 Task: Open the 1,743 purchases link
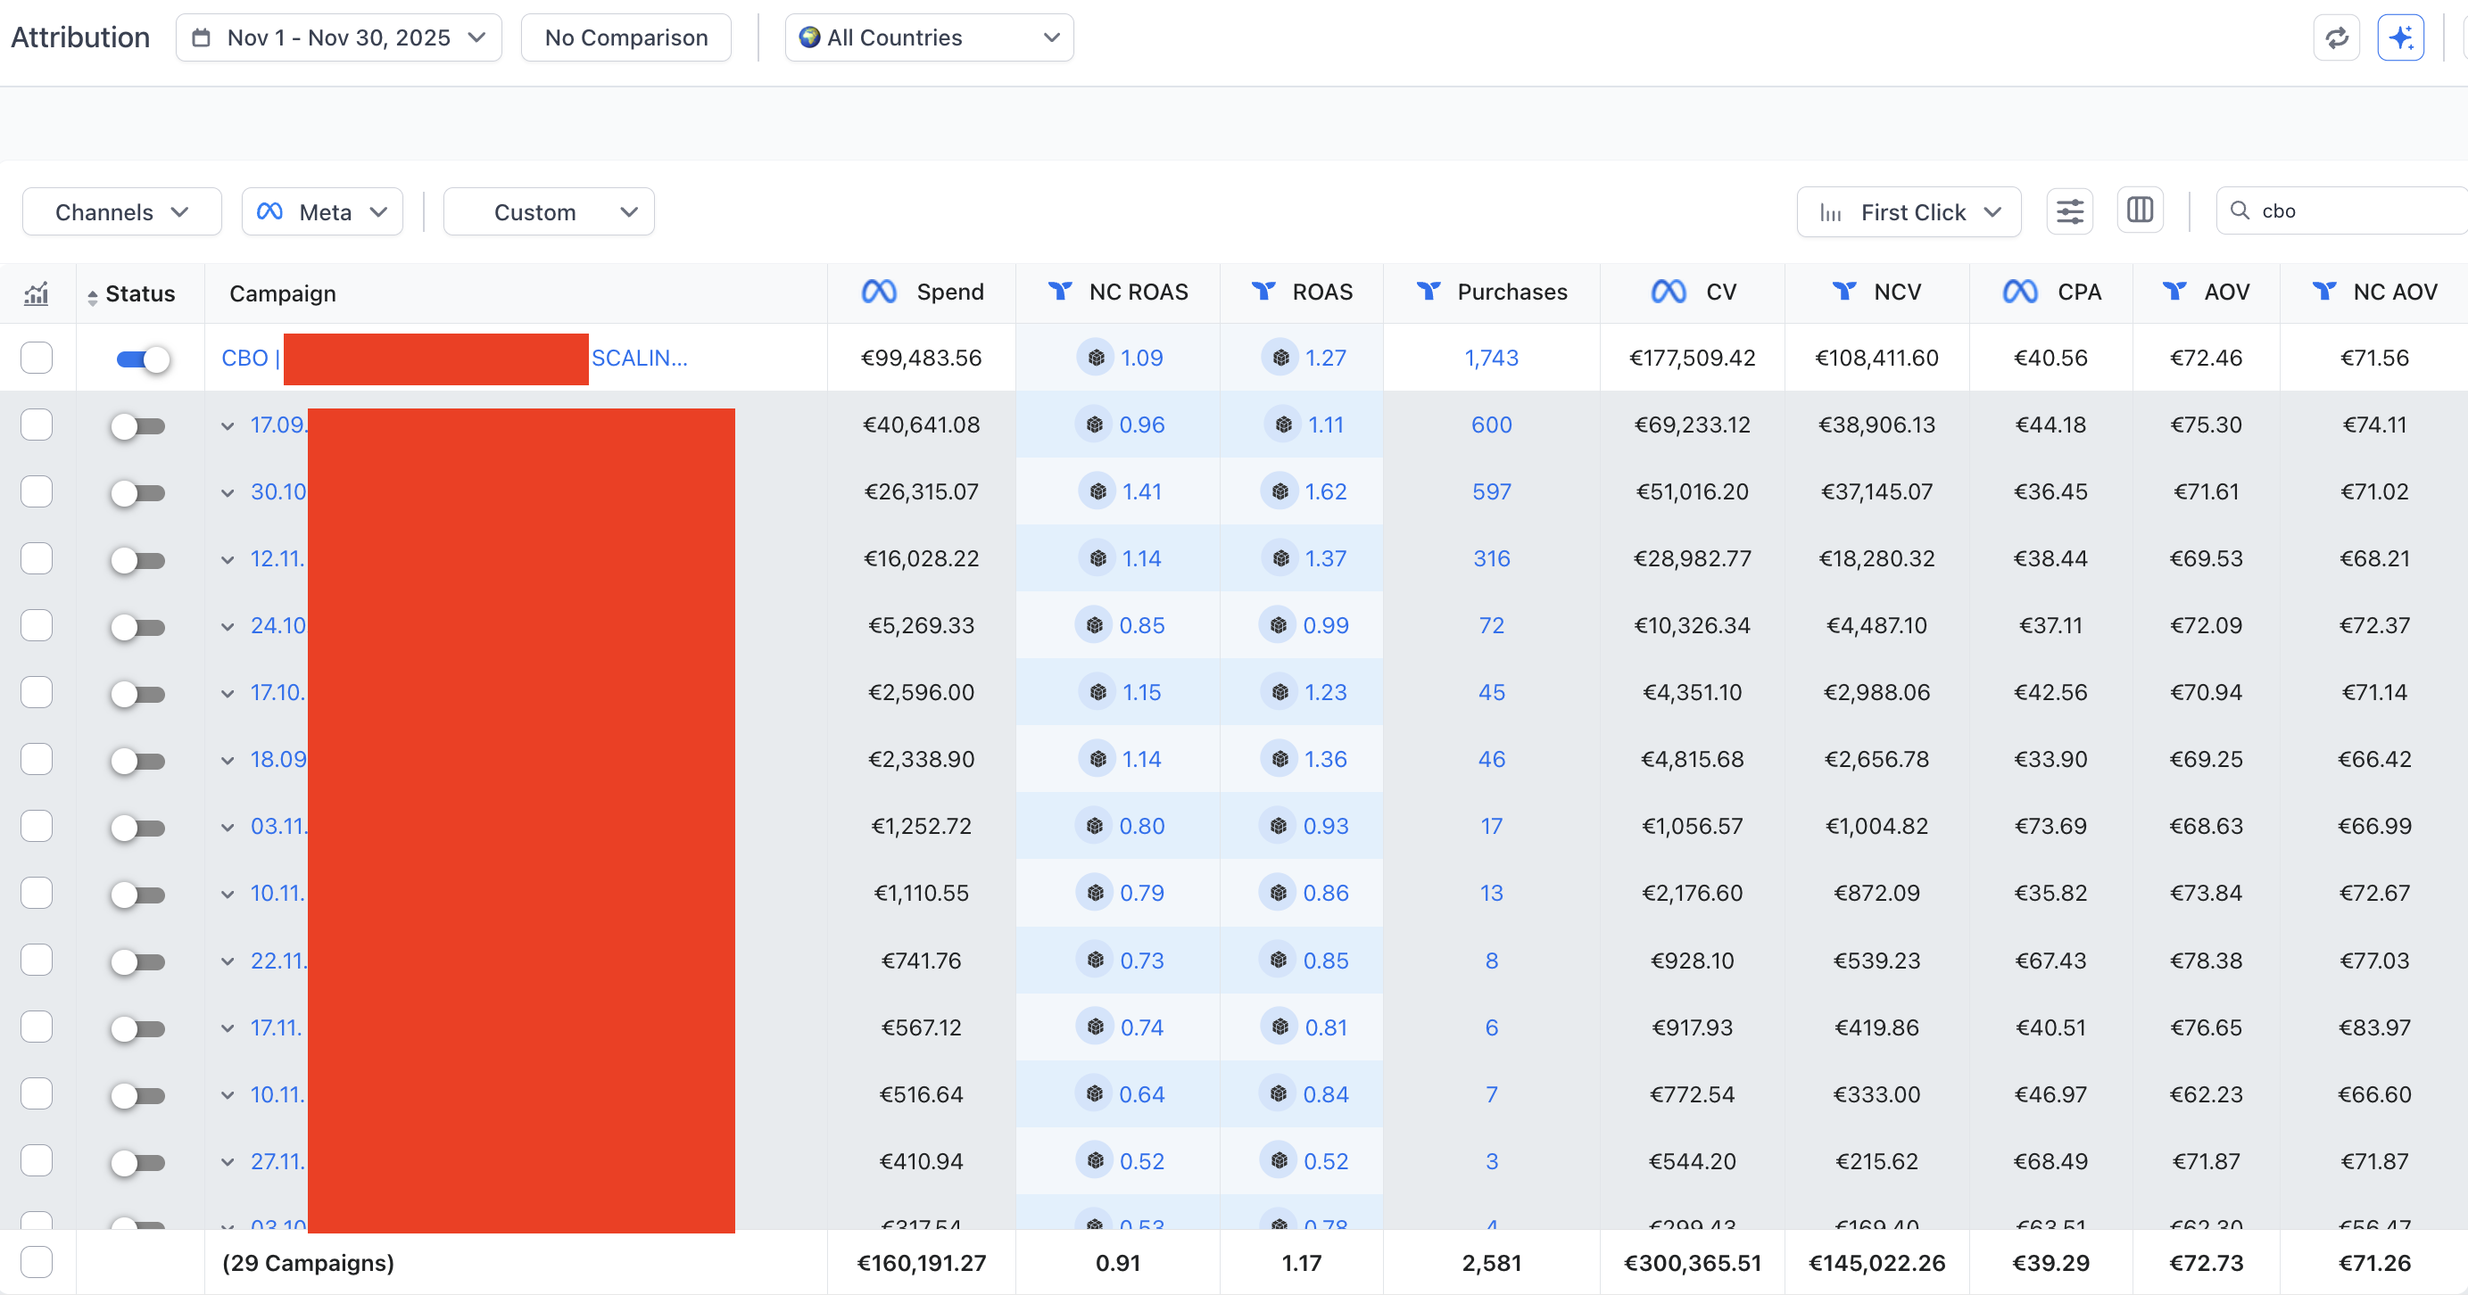click(x=1491, y=358)
